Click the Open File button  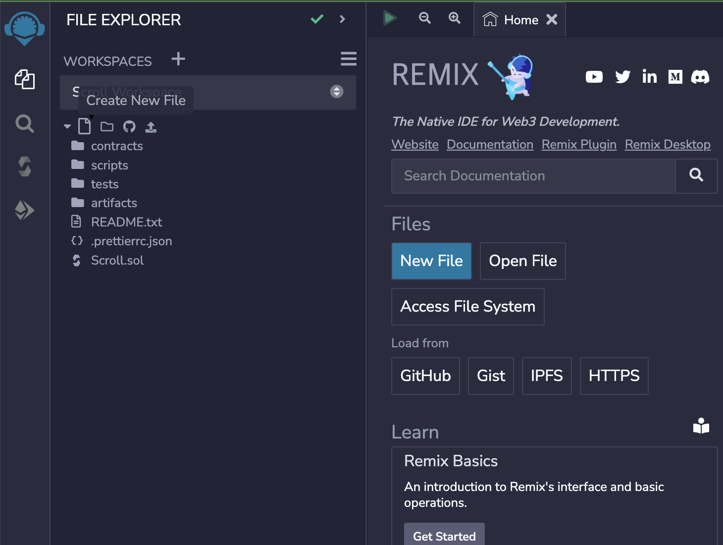click(x=523, y=261)
